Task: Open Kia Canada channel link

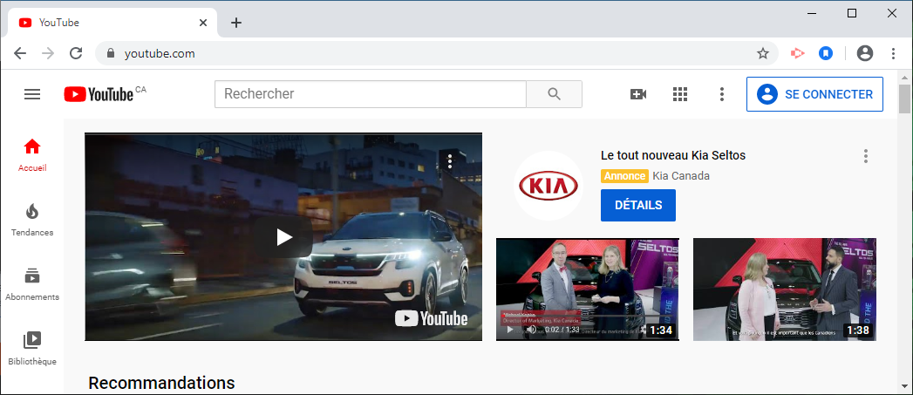Action: tap(681, 176)
